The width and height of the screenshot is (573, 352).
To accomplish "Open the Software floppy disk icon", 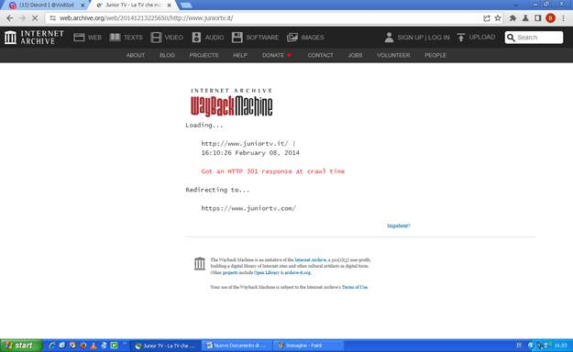I will (x=237, y=38).
